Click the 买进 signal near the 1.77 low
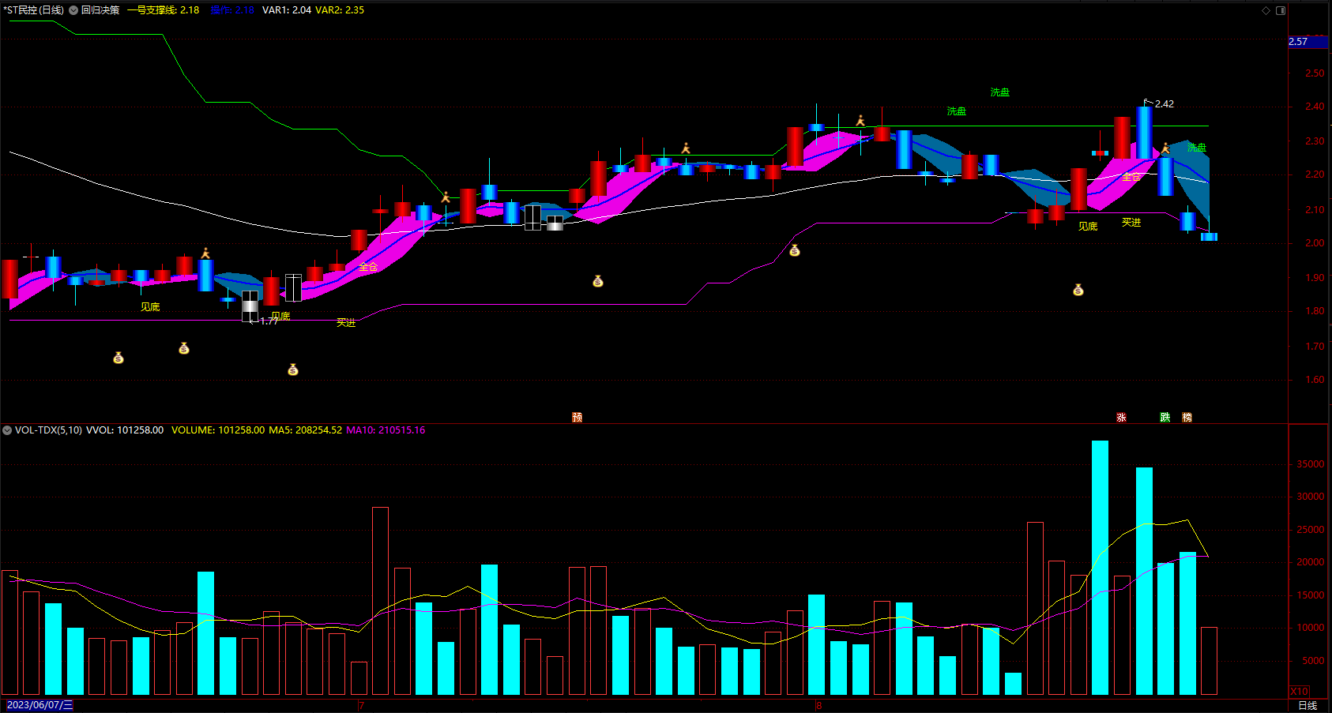 click(x=346, y=322)
